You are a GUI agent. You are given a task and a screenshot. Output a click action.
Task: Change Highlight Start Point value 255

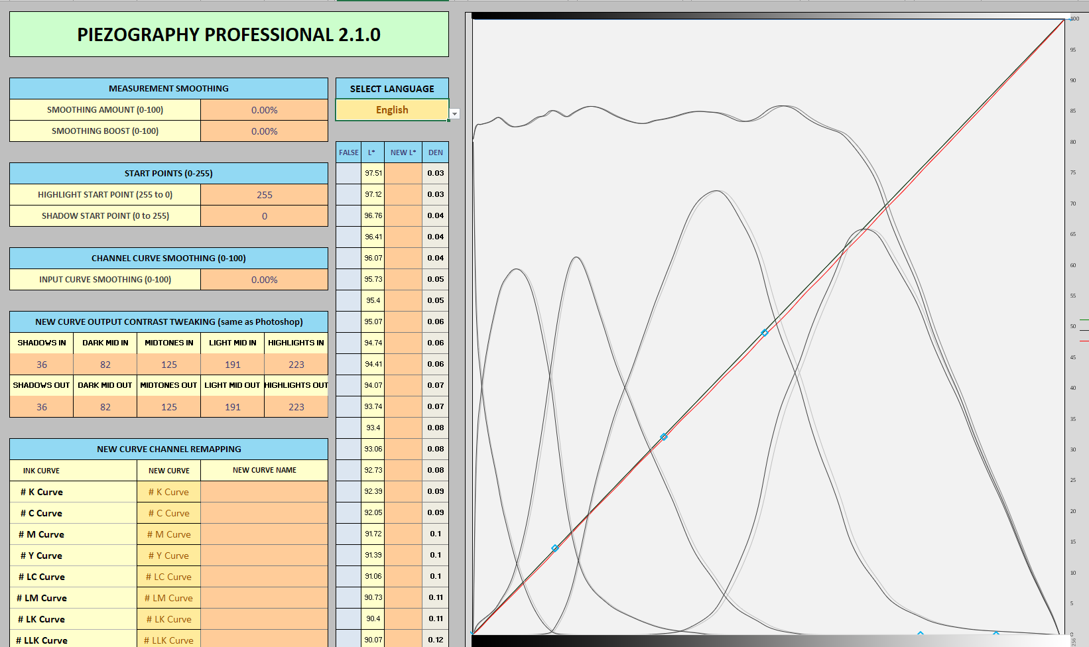click(264, 195)
